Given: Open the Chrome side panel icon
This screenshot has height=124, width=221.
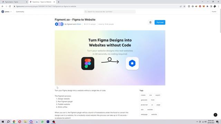Looking at the screenshot, I should [x=211, y=6].
